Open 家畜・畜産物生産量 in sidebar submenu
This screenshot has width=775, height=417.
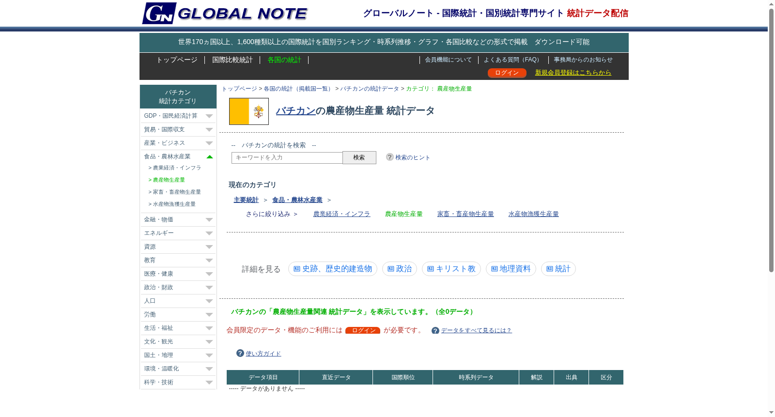tap(174, 192)
